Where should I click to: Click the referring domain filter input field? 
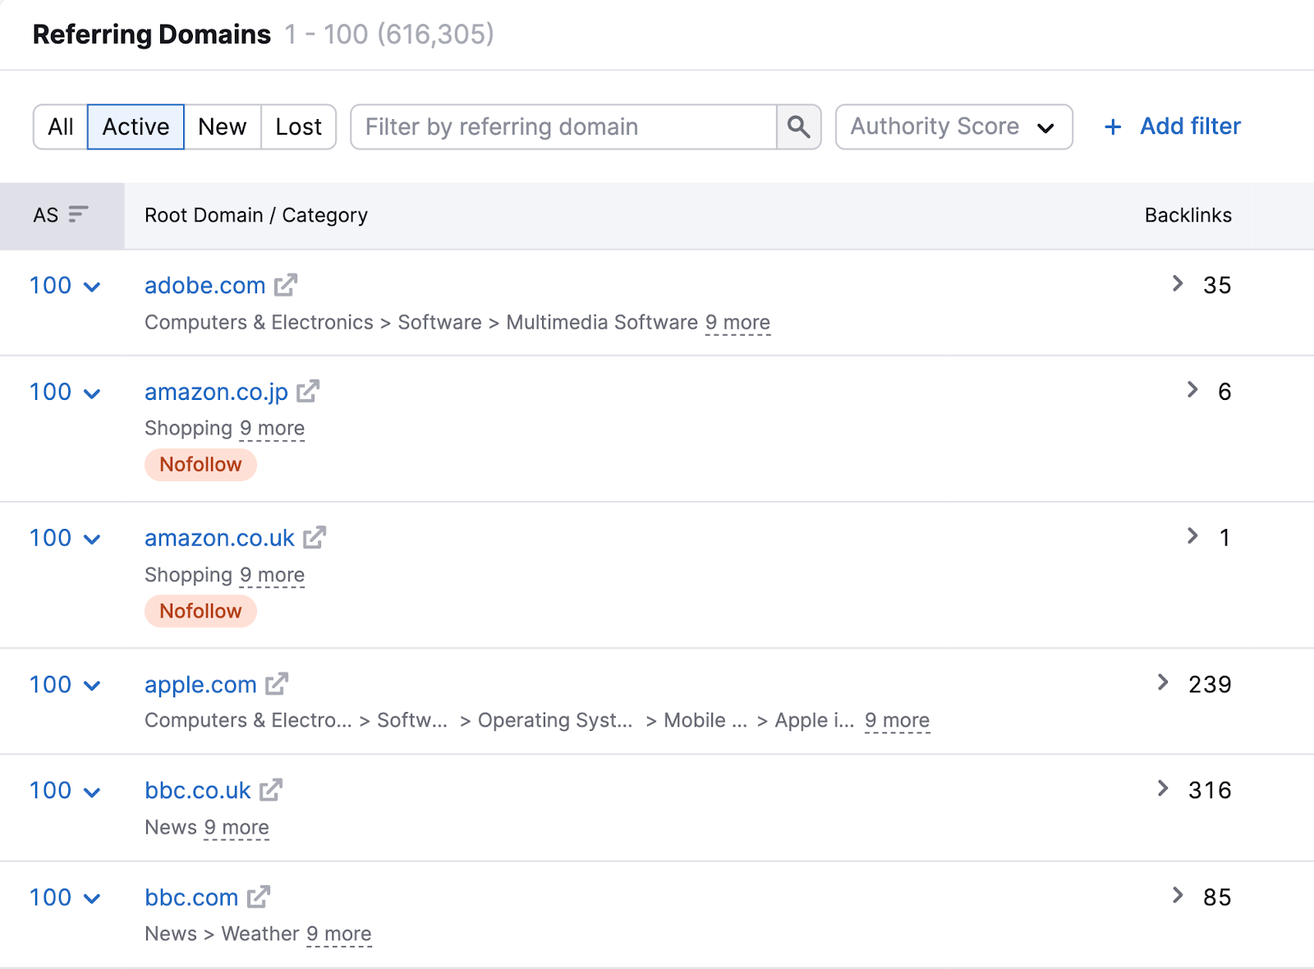pyautogui.click(x=567, y=126)
